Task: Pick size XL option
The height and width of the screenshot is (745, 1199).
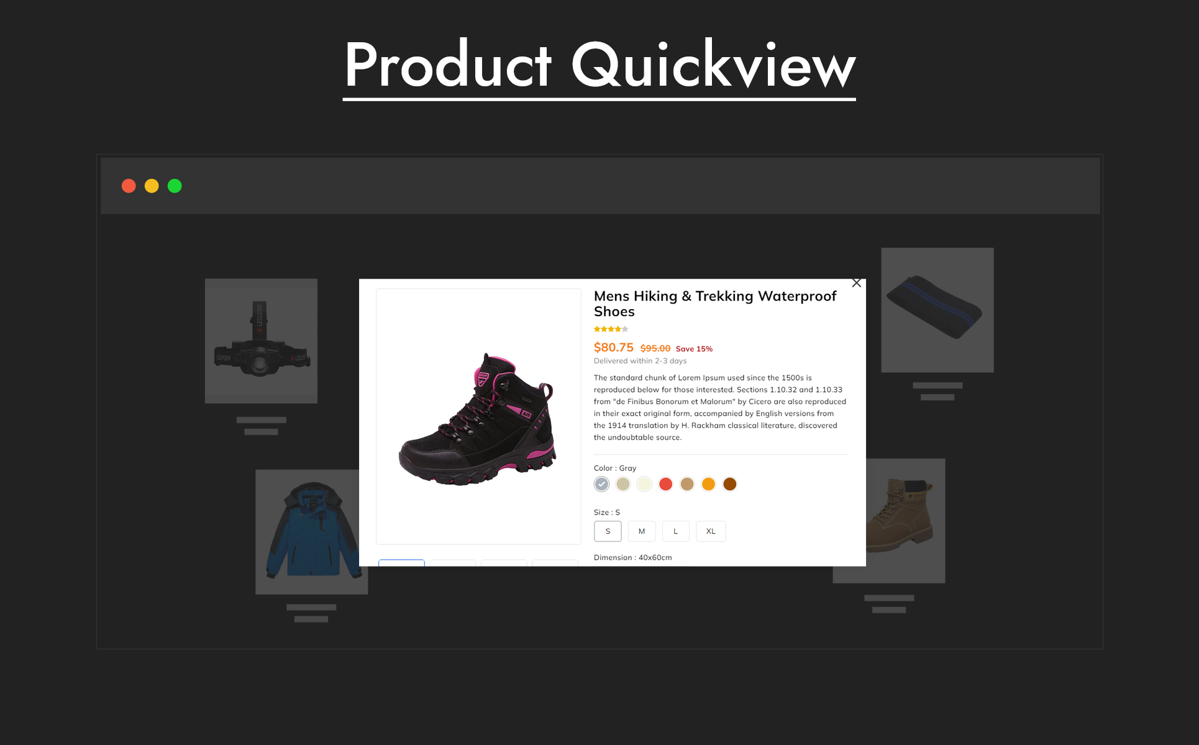Action: (711, 531)
